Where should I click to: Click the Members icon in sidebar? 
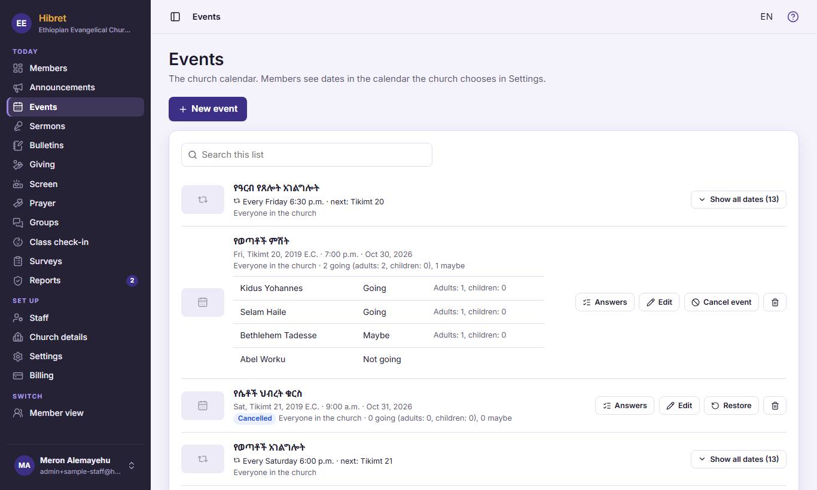[18, 68]
